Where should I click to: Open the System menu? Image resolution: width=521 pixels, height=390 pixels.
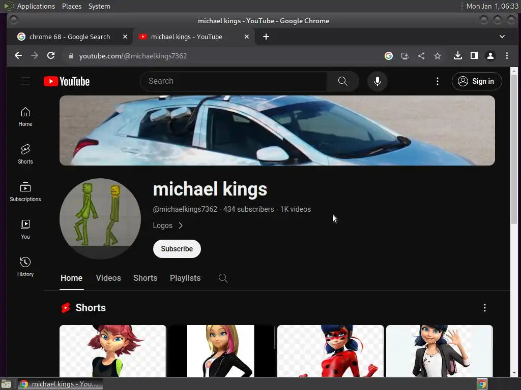pyautogui.click(x=99, y=6)
